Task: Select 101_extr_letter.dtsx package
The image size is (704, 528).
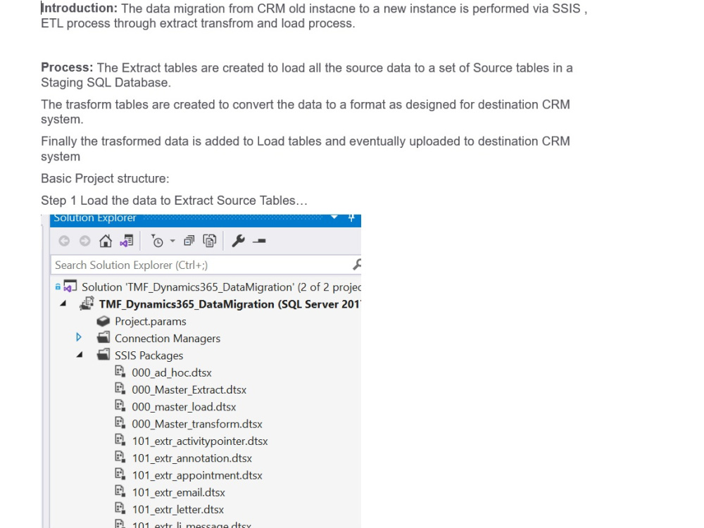Action: pos(178,510)
